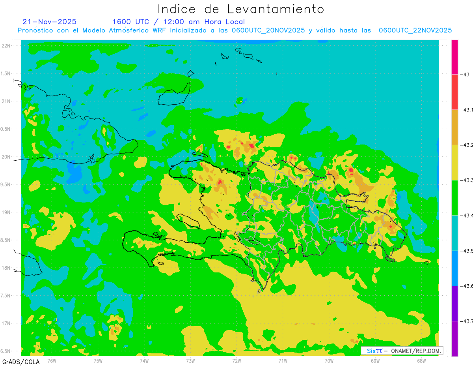Select the red legend color swatch
This screenshot has height=366, width=473.
click(454, 92)
